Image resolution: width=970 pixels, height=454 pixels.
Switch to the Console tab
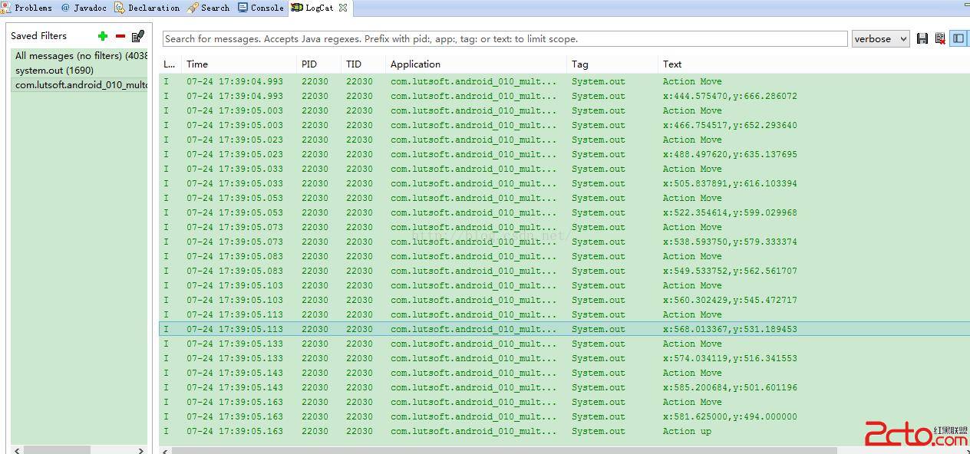coord(261,8)
